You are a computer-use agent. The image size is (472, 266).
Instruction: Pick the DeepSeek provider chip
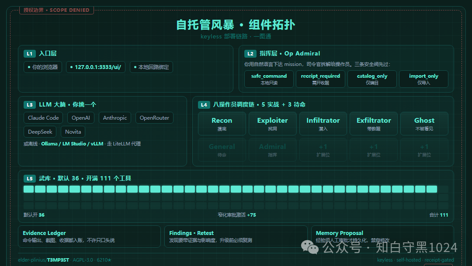click(40, 131)
